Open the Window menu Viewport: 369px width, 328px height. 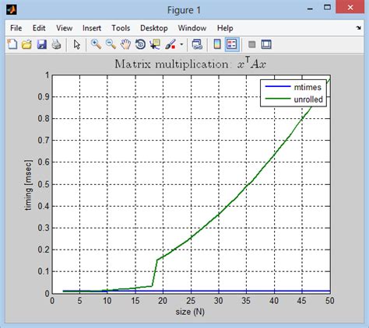pos(192,28)
